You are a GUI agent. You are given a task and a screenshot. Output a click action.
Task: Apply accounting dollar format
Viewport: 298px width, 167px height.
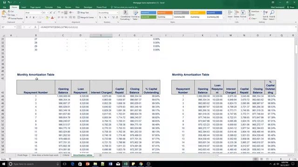tap(100, 18)
